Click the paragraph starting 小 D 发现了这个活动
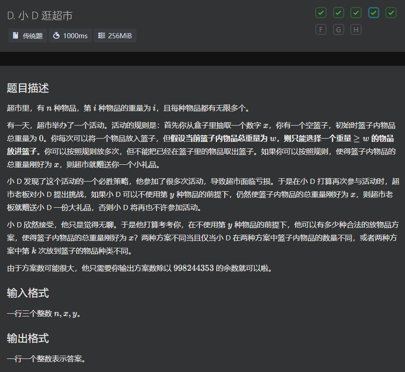405x372 pixels. [203, 194]
